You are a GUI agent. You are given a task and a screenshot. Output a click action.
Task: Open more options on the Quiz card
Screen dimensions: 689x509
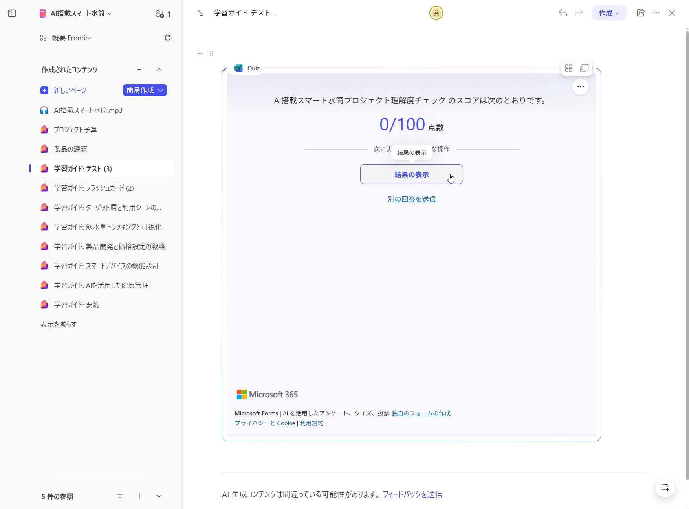(581, 87)
